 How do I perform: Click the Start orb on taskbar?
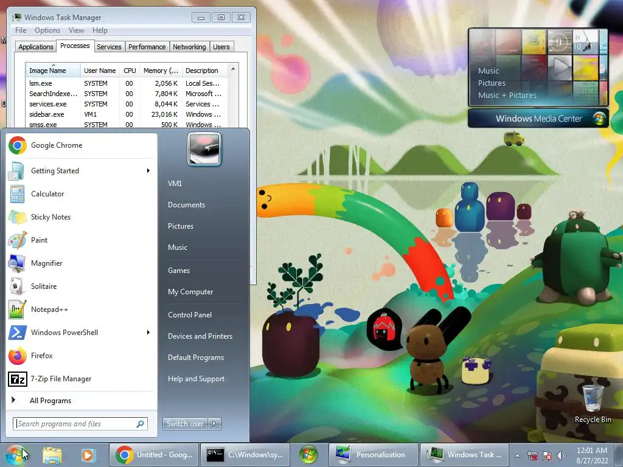coord(17,455)
